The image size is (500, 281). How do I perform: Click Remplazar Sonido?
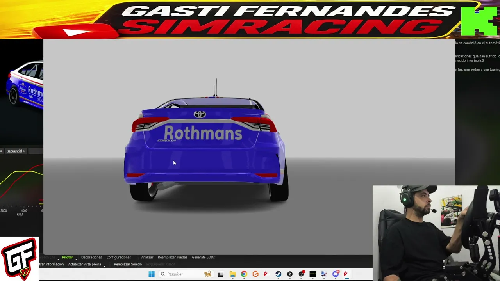tap(128, 264)
